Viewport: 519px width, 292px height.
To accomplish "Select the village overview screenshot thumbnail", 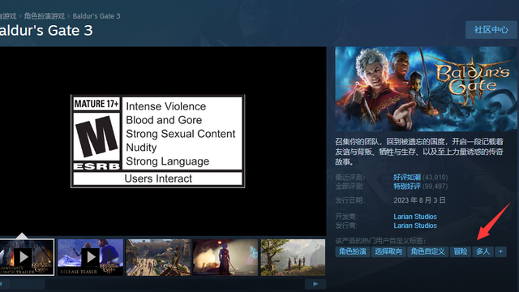I will 158,257.
